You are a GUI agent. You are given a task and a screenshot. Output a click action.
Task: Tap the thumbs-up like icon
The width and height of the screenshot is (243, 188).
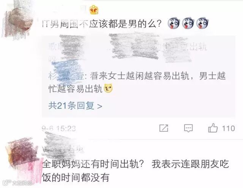213,128
